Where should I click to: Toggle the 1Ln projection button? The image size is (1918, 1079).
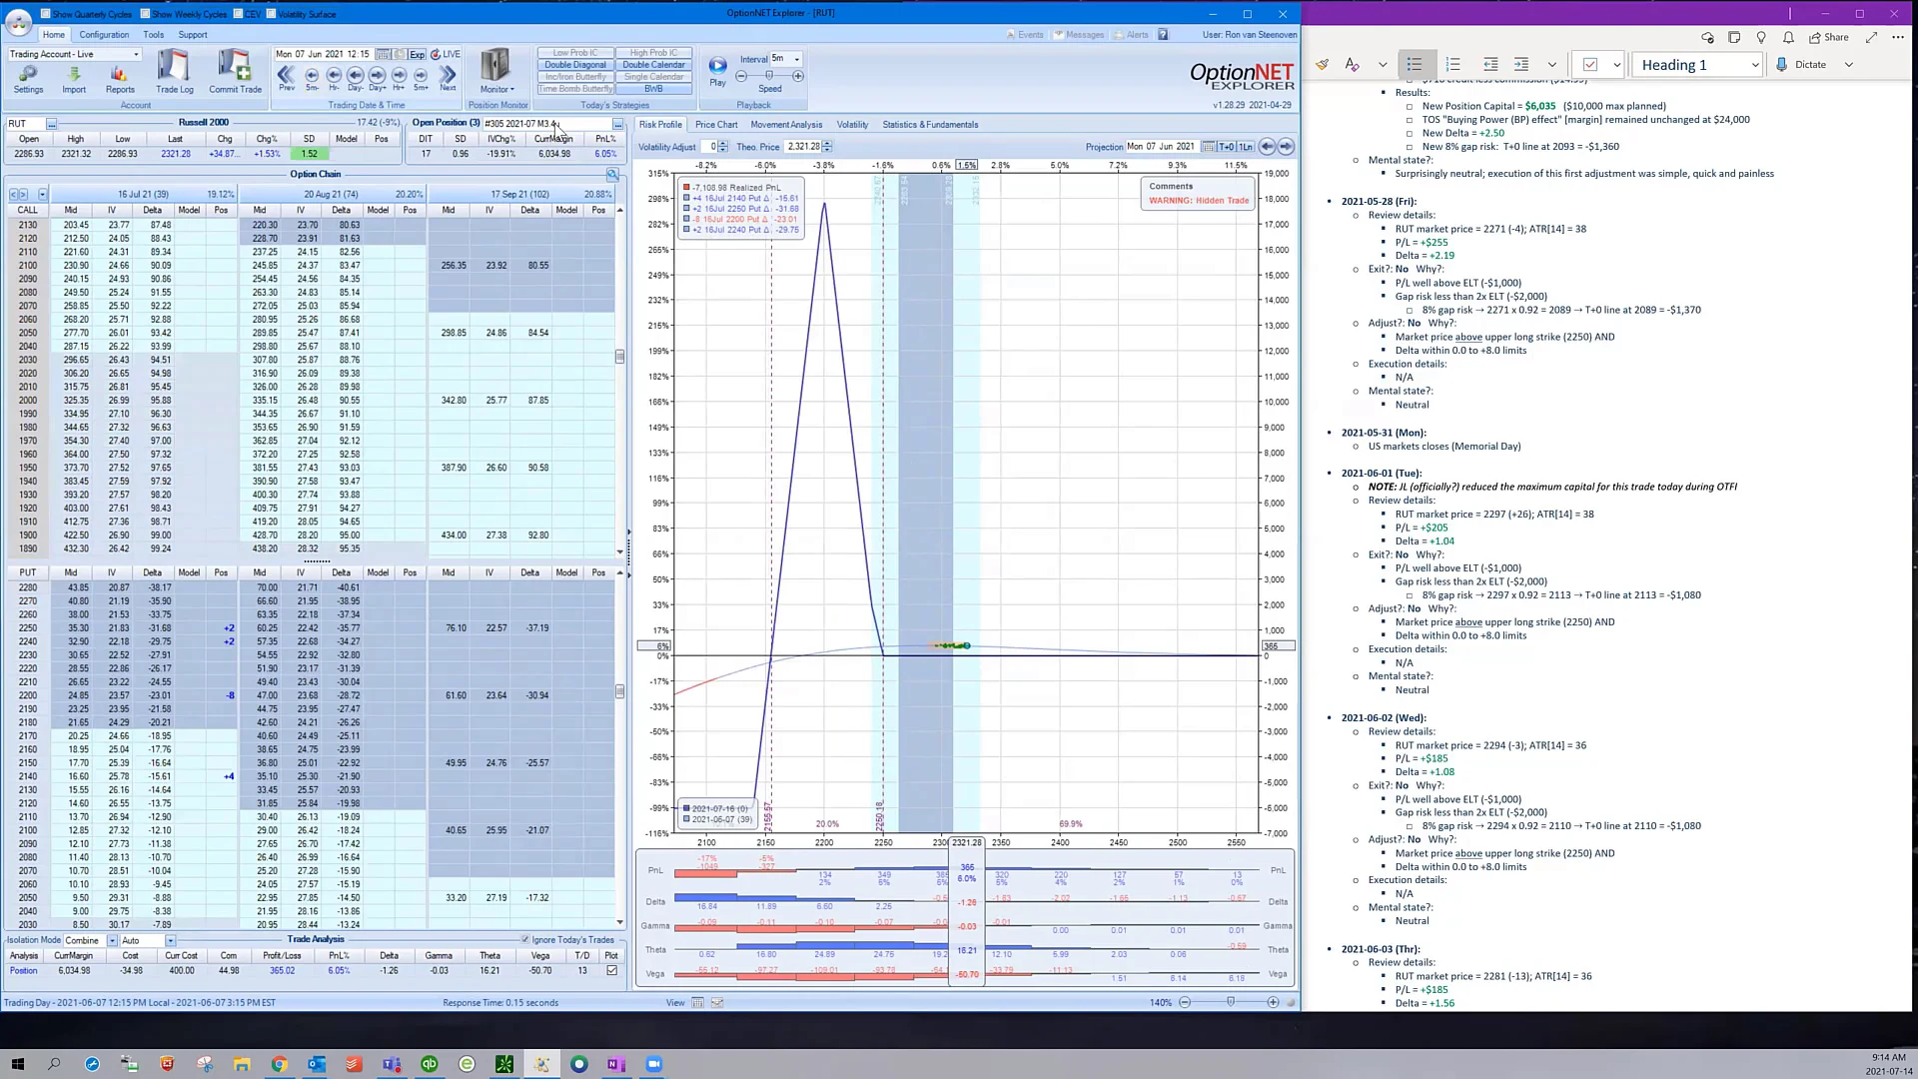pyautogui.click(x=1246, y=147)
